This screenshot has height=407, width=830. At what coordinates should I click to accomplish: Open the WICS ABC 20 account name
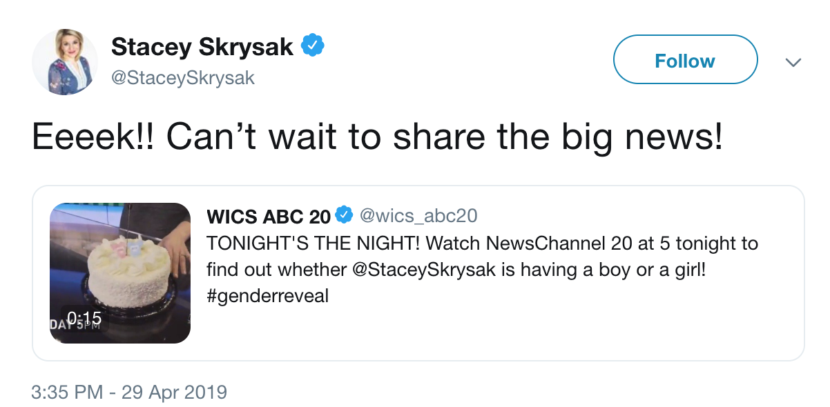pyautogui.click(x=269, y=217)
